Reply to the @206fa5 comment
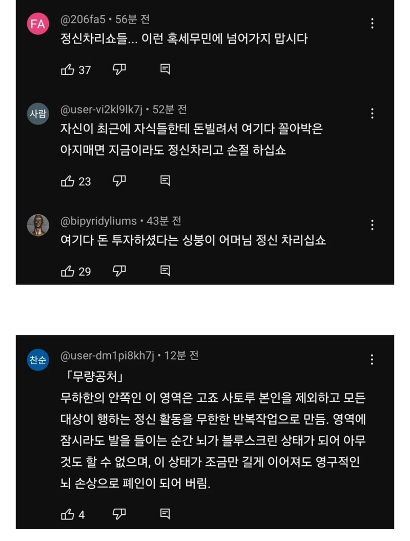The width and height of the screenshot is (410, 541). tap(165, 70)
